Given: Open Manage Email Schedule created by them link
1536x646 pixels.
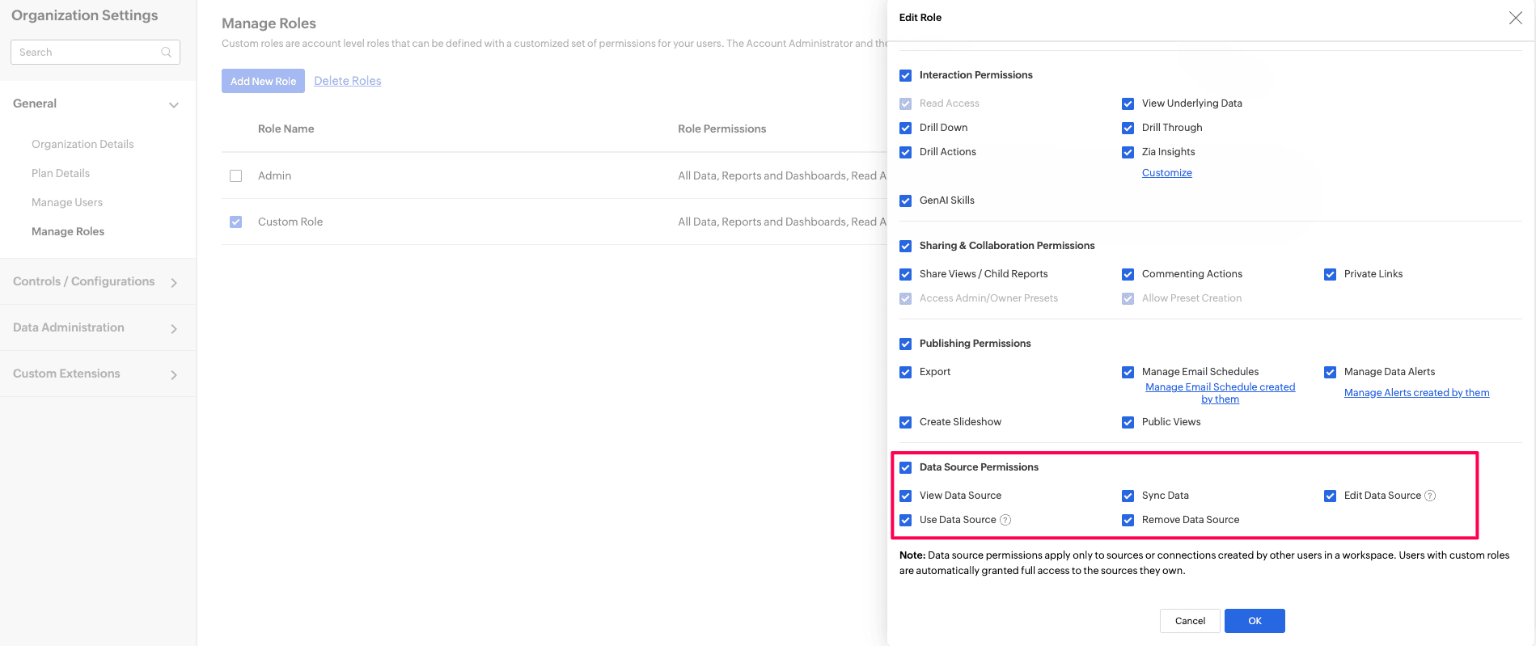Looking at the screenshot, I should point(1221,393).
